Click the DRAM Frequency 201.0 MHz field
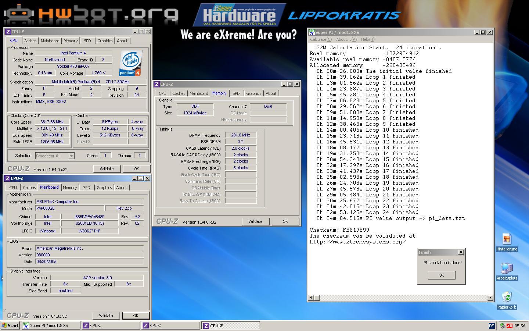Viewport: 529px width, 331px height. (241, 135)
